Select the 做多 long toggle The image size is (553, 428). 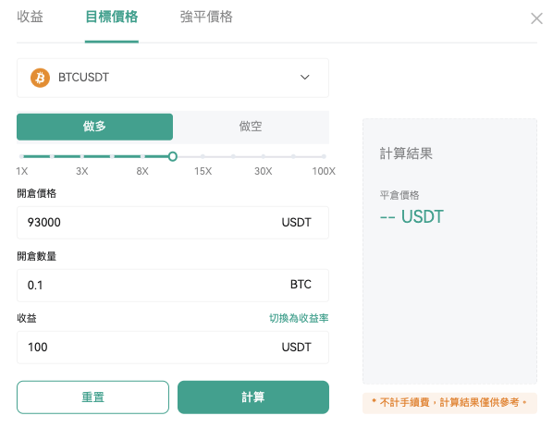(95, 127)
